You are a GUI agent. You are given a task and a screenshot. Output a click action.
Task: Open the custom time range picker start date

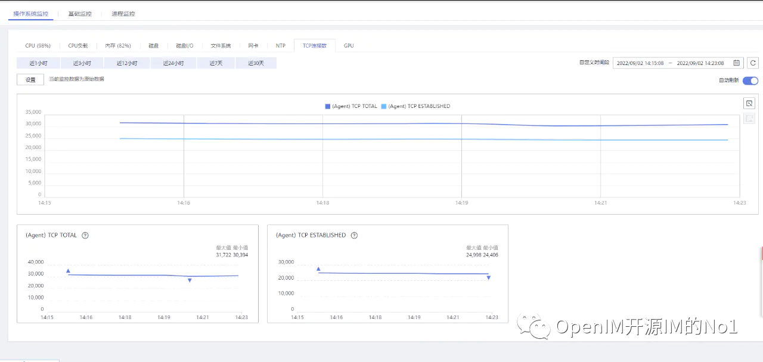pos(640,63)
